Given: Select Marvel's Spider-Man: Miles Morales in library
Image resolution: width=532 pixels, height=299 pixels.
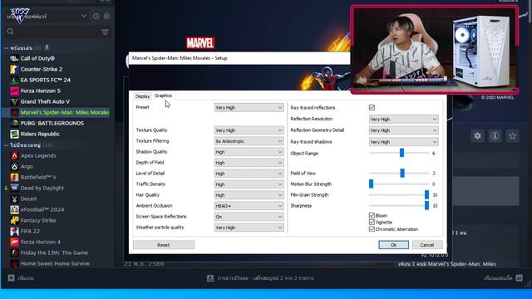Looking at the screenshot, I should point(57,113).
